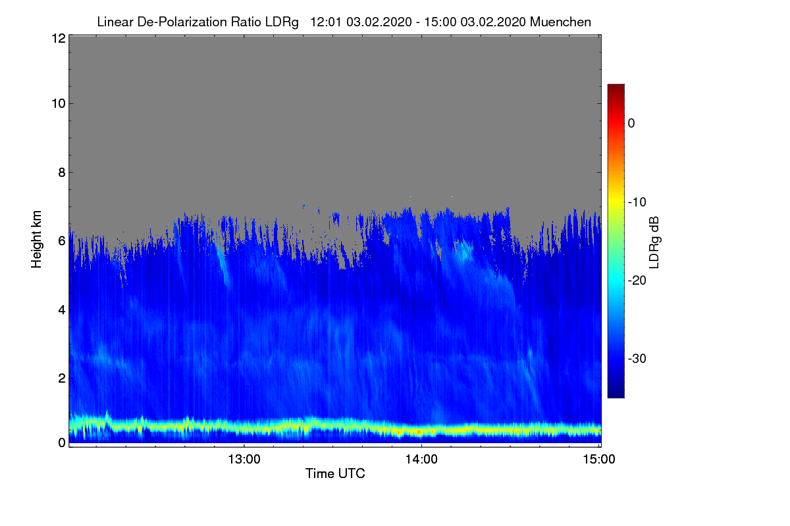This screenshot has height=526, width=790.
Task: Click the colorbar '-20' value label
Action: pyautogui.click(x=637, y=280)
